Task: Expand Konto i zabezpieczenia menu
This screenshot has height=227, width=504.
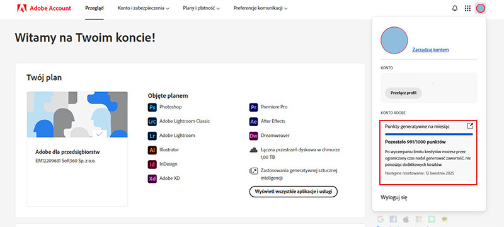Action: [x=144, y=8]
